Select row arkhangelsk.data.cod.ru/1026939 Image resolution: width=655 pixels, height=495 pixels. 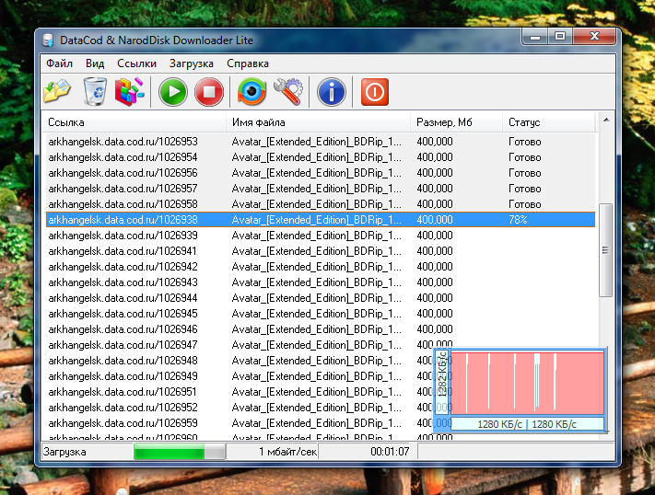pos(321,236)
